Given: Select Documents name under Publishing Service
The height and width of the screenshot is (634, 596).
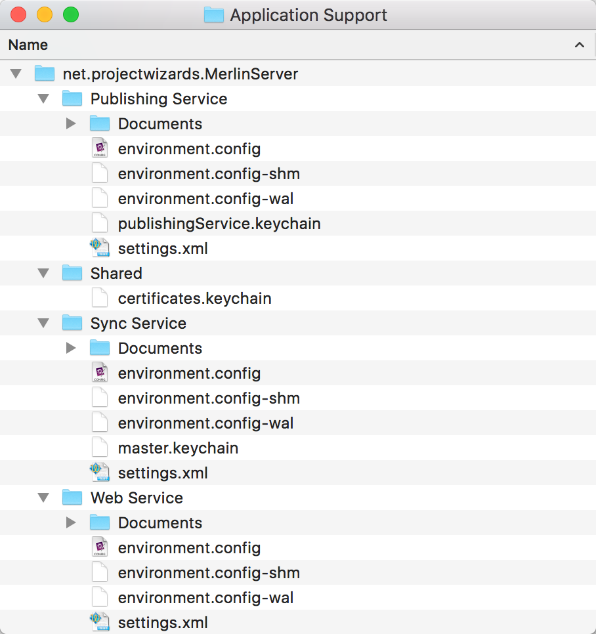Looking at the screenshot, I should [160, 124].
